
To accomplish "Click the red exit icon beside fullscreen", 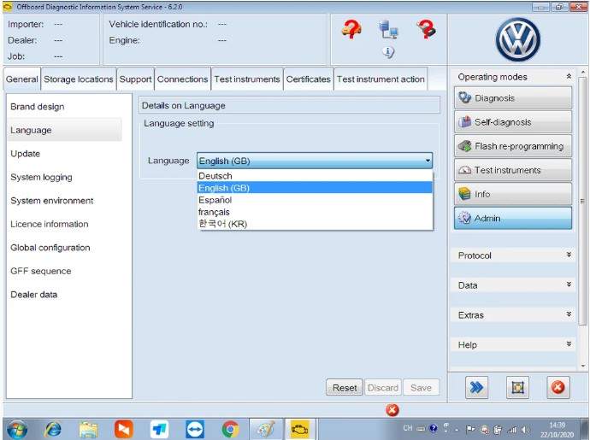I will click(x=558, y=387).
